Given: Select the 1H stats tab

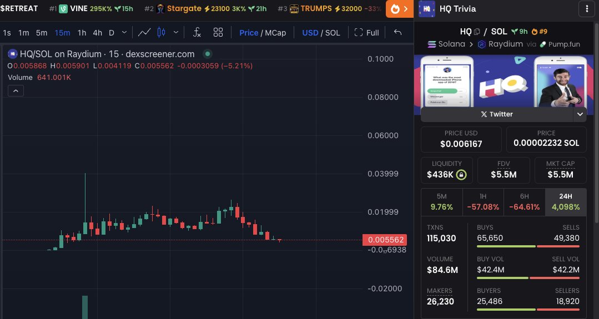Looking at the screenshot, I should [483, 202].
